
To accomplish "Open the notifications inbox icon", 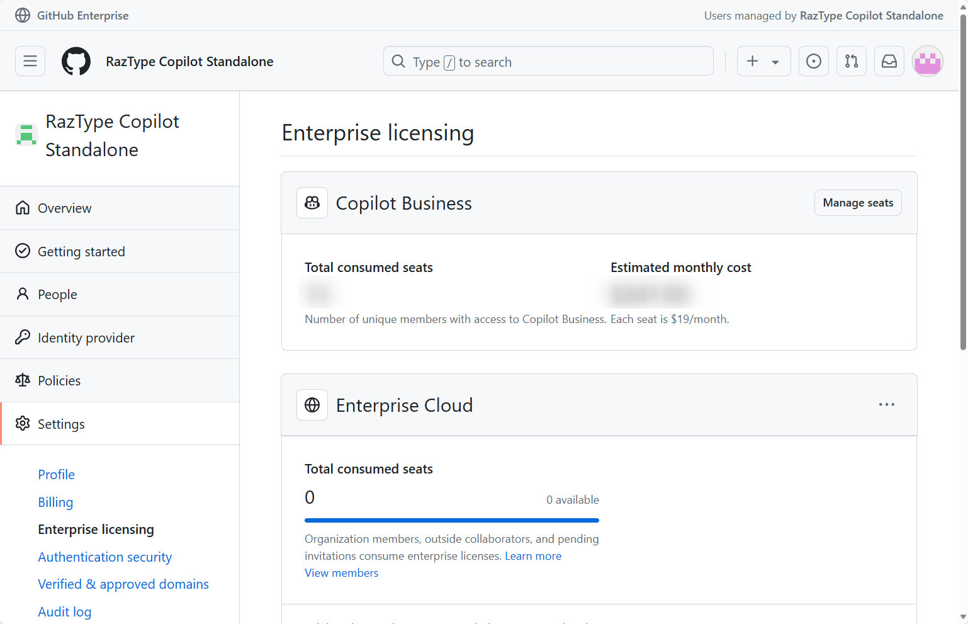I will coord(889,61).
